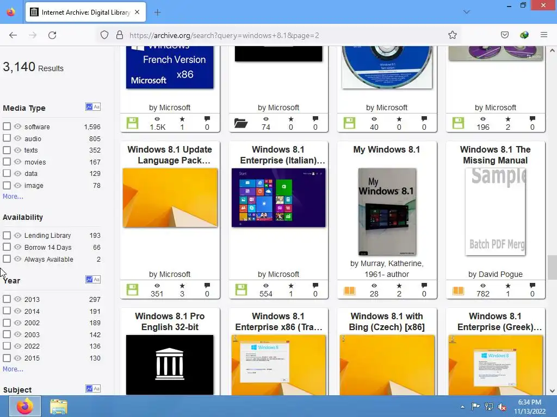Click the archive logo thumbnail for Pro English 32-bit
The image size is (557, 417).
170,364
